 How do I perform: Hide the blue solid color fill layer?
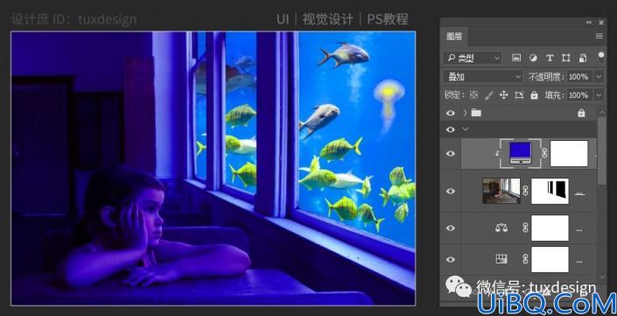tap(451, 153)
